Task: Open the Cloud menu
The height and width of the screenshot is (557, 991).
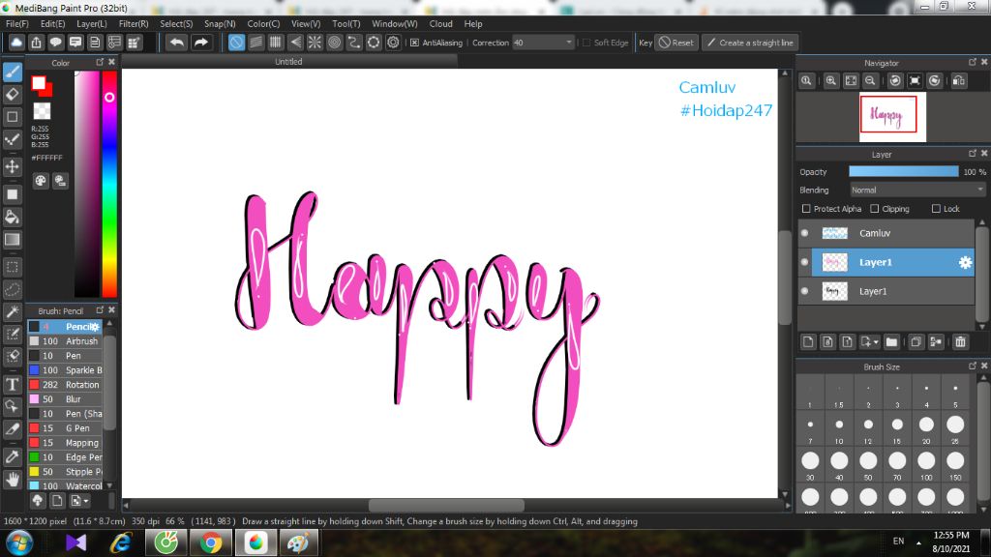Action: click(440, 23)
